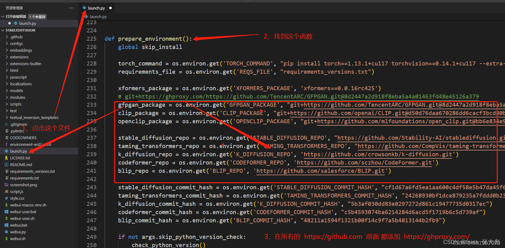Follow the salesforce BLIP.git link
This screenshot has height=248, width=505.
click(320, 171)
